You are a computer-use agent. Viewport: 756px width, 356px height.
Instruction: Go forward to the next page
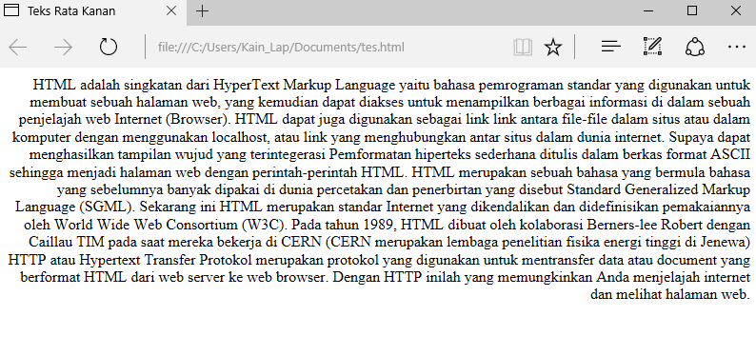63,48
